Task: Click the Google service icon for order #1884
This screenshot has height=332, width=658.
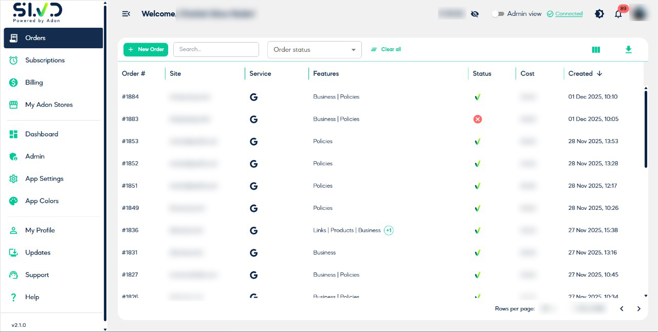Action: tap(253, 97)
